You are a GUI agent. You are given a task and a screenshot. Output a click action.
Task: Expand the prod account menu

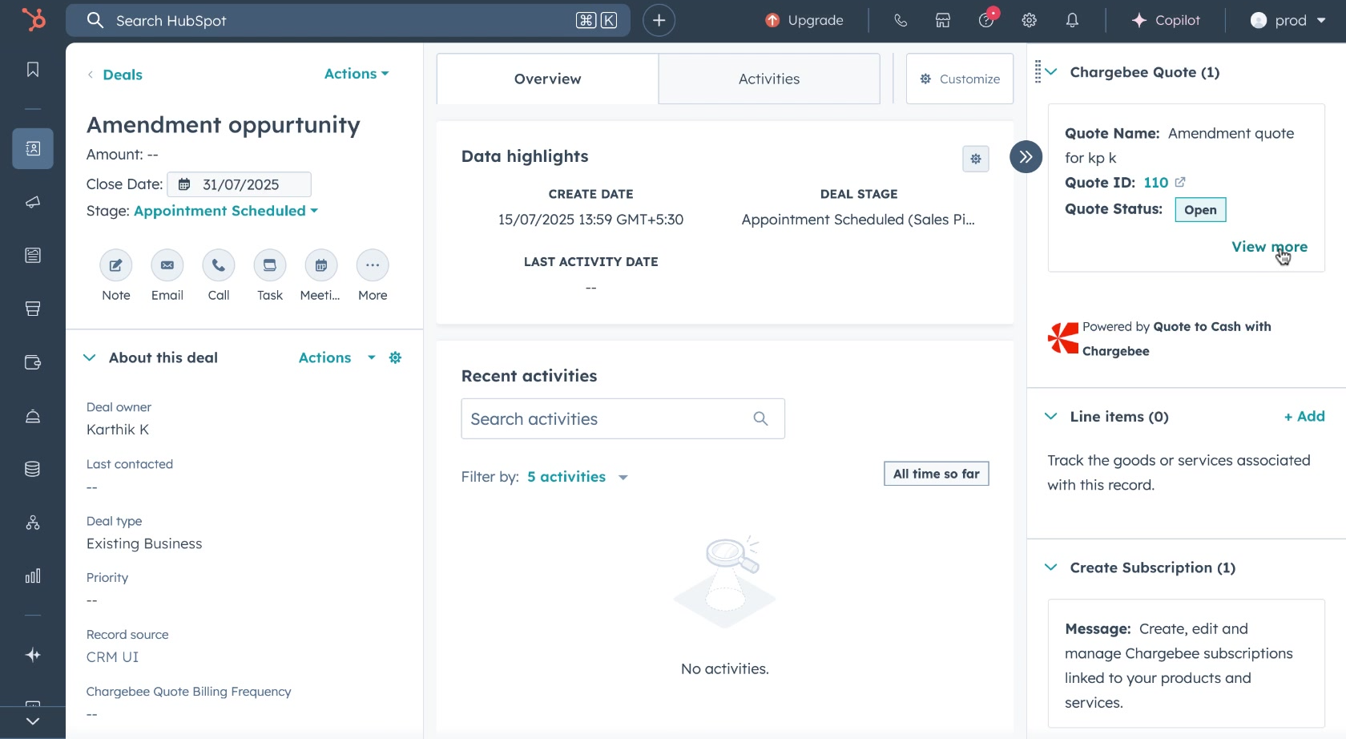point(1288,21)
